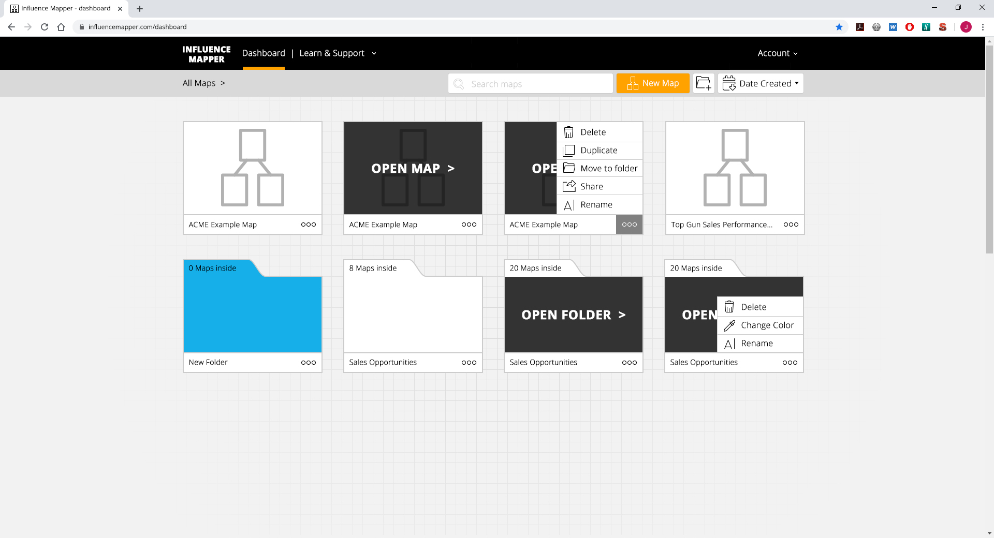This screenshot has width=994, height=538.
Task: Open a new browser tab
Action: point(140,9)
